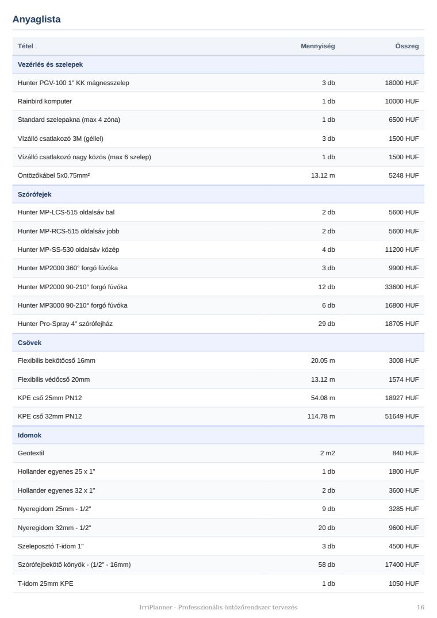This screenshot has height=618, width=437.
Task: Select the Szórófejek section header
Action: click(218, 194)
